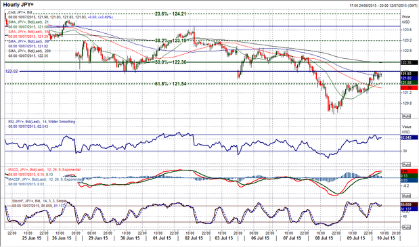Image resolution: width=419 pixels, height=247 pixels.
Task: Click the blue SMA 89 legend label
Action: (x=29, y=41)
